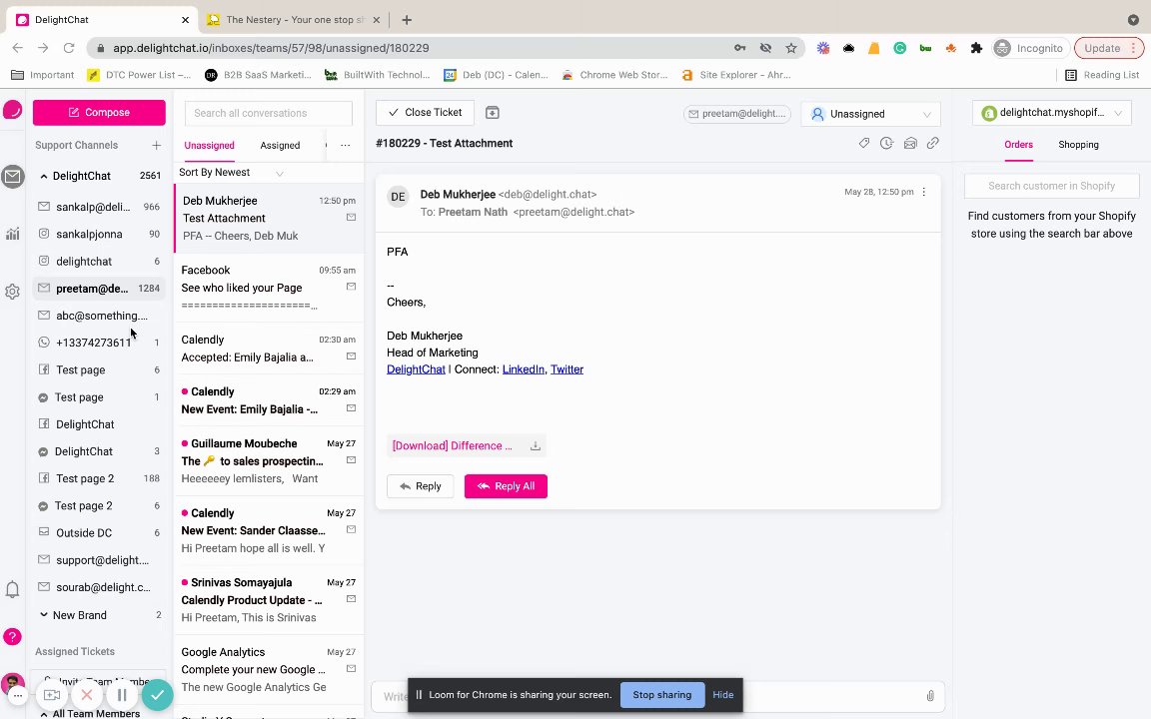Viewport: 1151px width, 719px height.
Task: Switch to The Nestery browser tab
Action: 294,20
